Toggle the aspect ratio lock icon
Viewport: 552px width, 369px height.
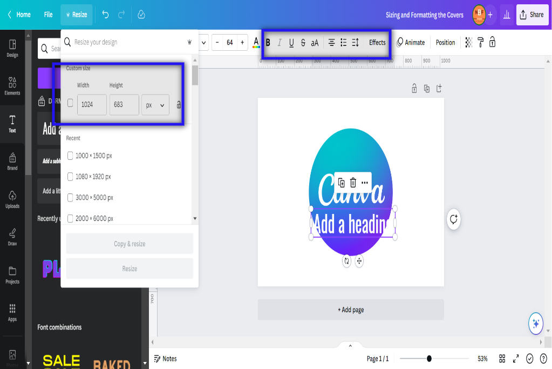click(179, 104)
